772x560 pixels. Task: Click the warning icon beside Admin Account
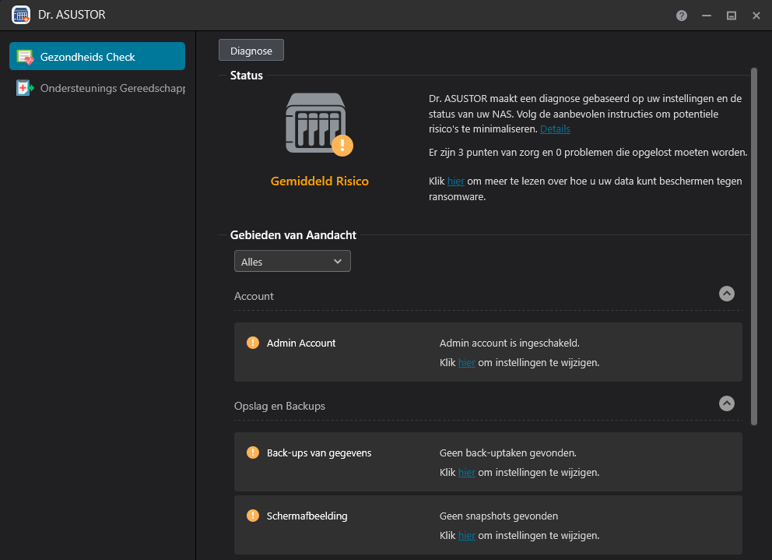point(253,343)
